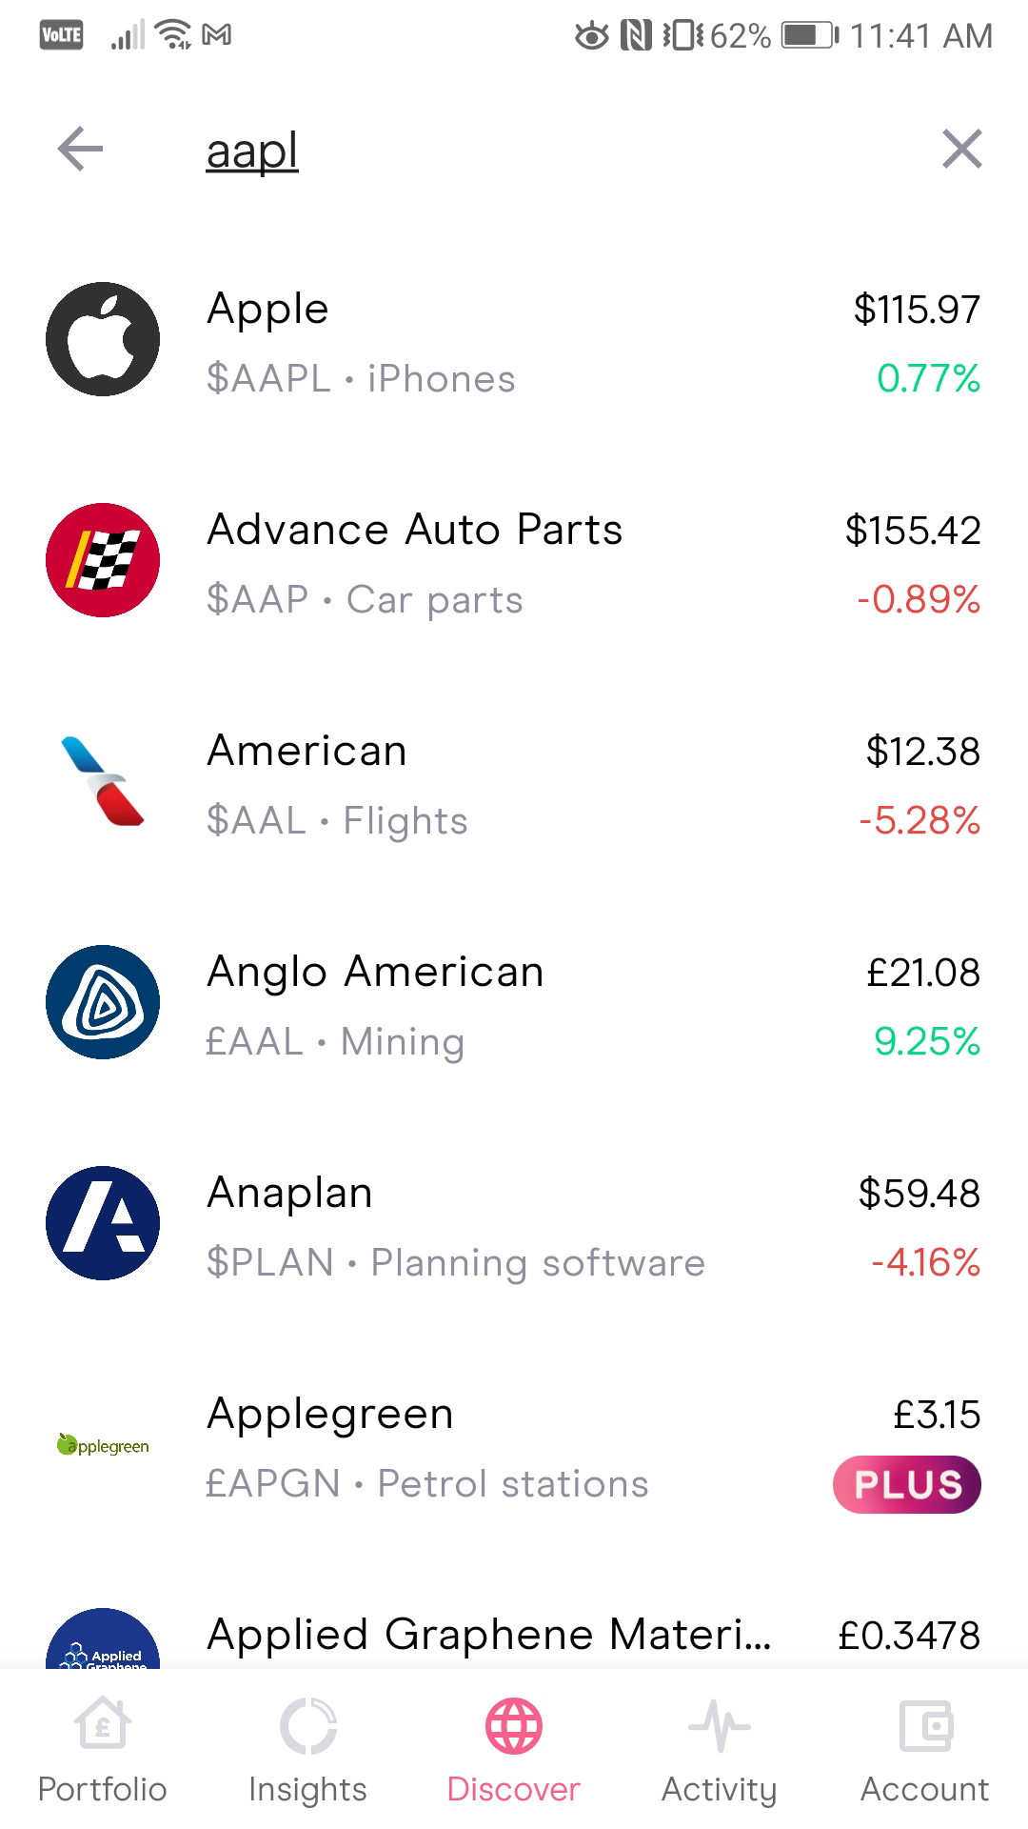Open the Portfolio tab
This screenshot has height=1829, width=1028.
coord(103,1751)
